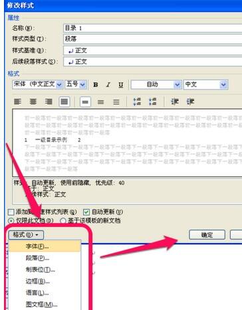Click 样式类型 field showing 段落

(x=153, y=39)
